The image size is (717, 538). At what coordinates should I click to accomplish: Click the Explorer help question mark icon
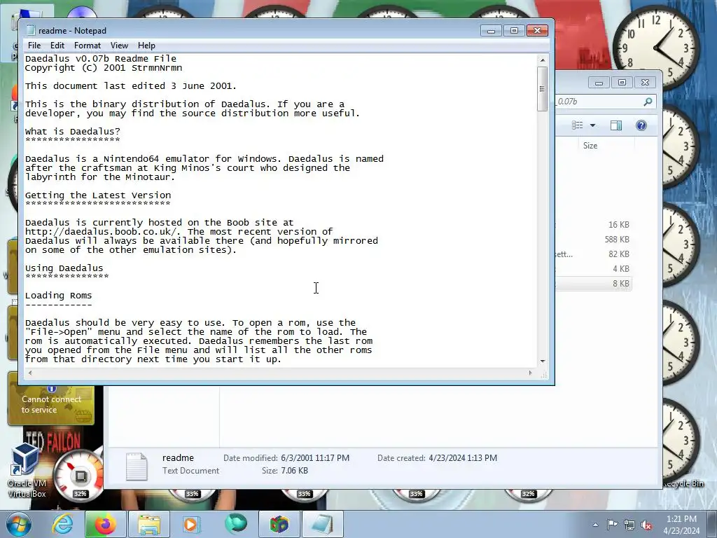click(x=641, y=125)
